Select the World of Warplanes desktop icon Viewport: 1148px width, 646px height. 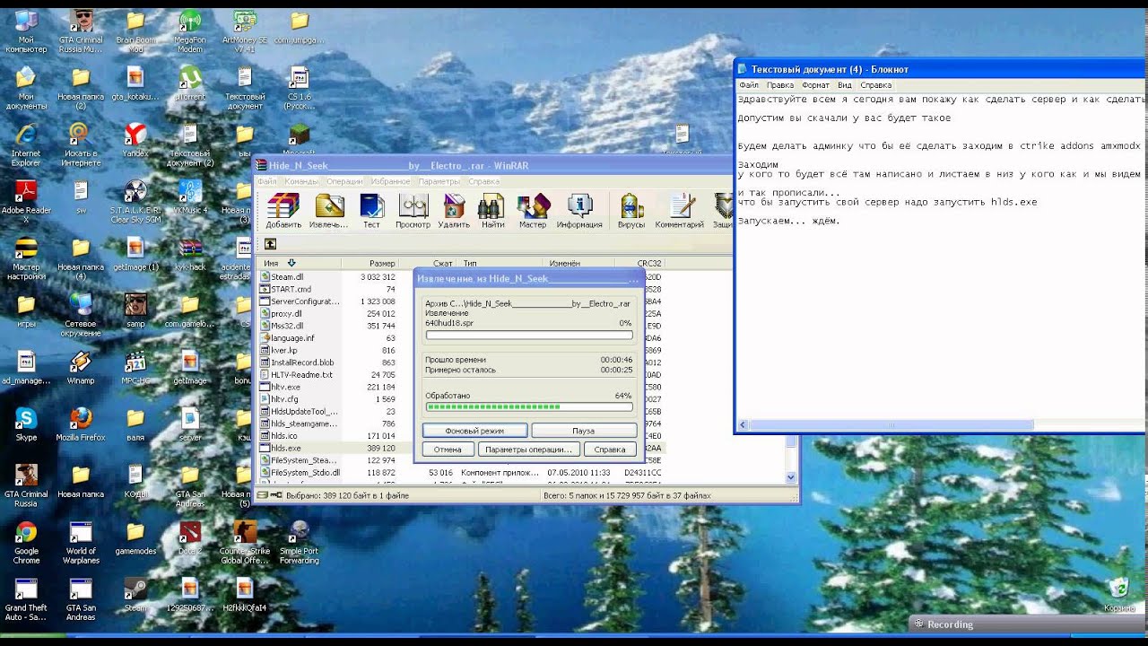[x=81, y=532]
